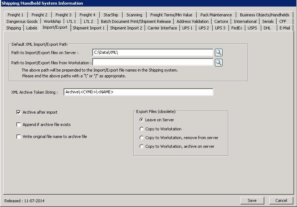The width and height of the screenshot is (297, 207).
Task: Click the Save button
Action: coord(252,200)
